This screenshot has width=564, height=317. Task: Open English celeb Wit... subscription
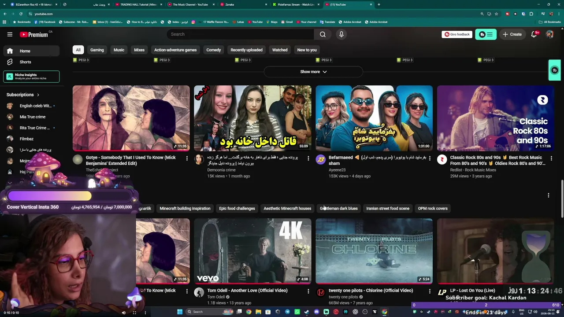[31, 106]
